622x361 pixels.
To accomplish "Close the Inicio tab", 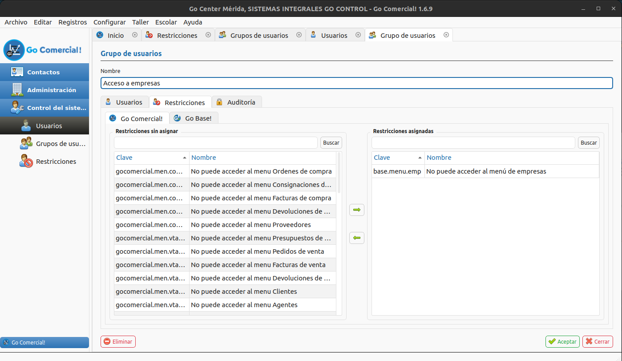I will 135,35.
